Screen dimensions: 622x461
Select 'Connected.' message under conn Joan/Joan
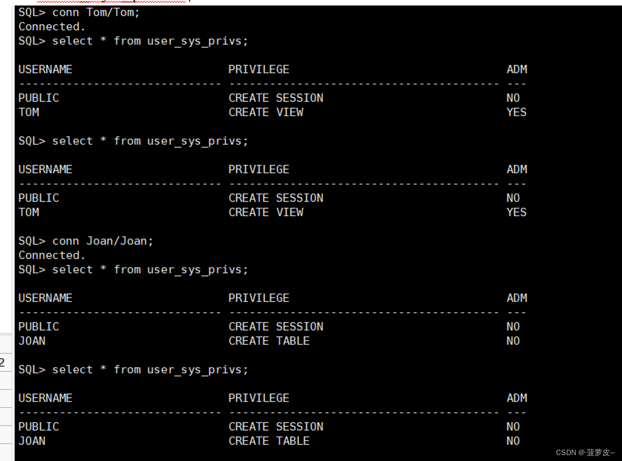coord(52,255)
